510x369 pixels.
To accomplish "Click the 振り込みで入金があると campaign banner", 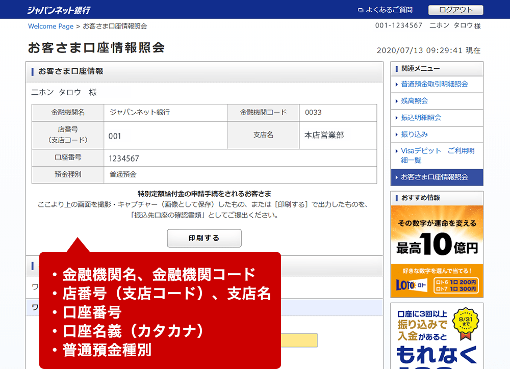I will (x=437, y=336).
